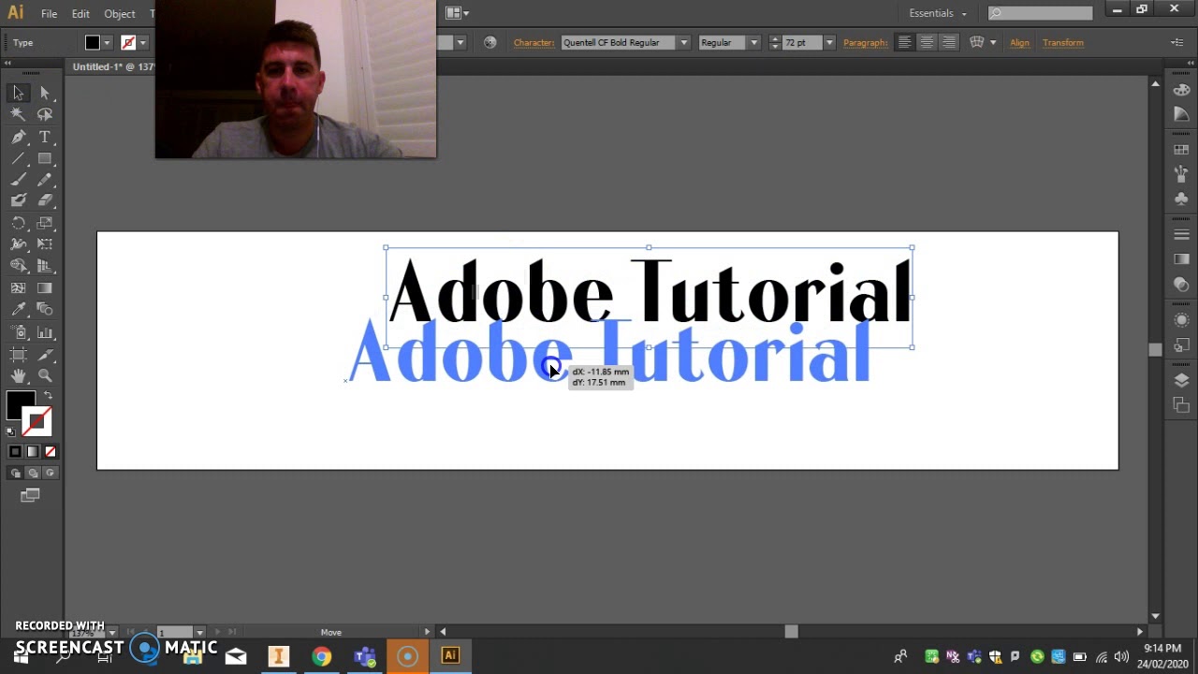The width and height of the screenshot is (1198, 674).
Task: Select the Pen tool
Action: (18, 137)
